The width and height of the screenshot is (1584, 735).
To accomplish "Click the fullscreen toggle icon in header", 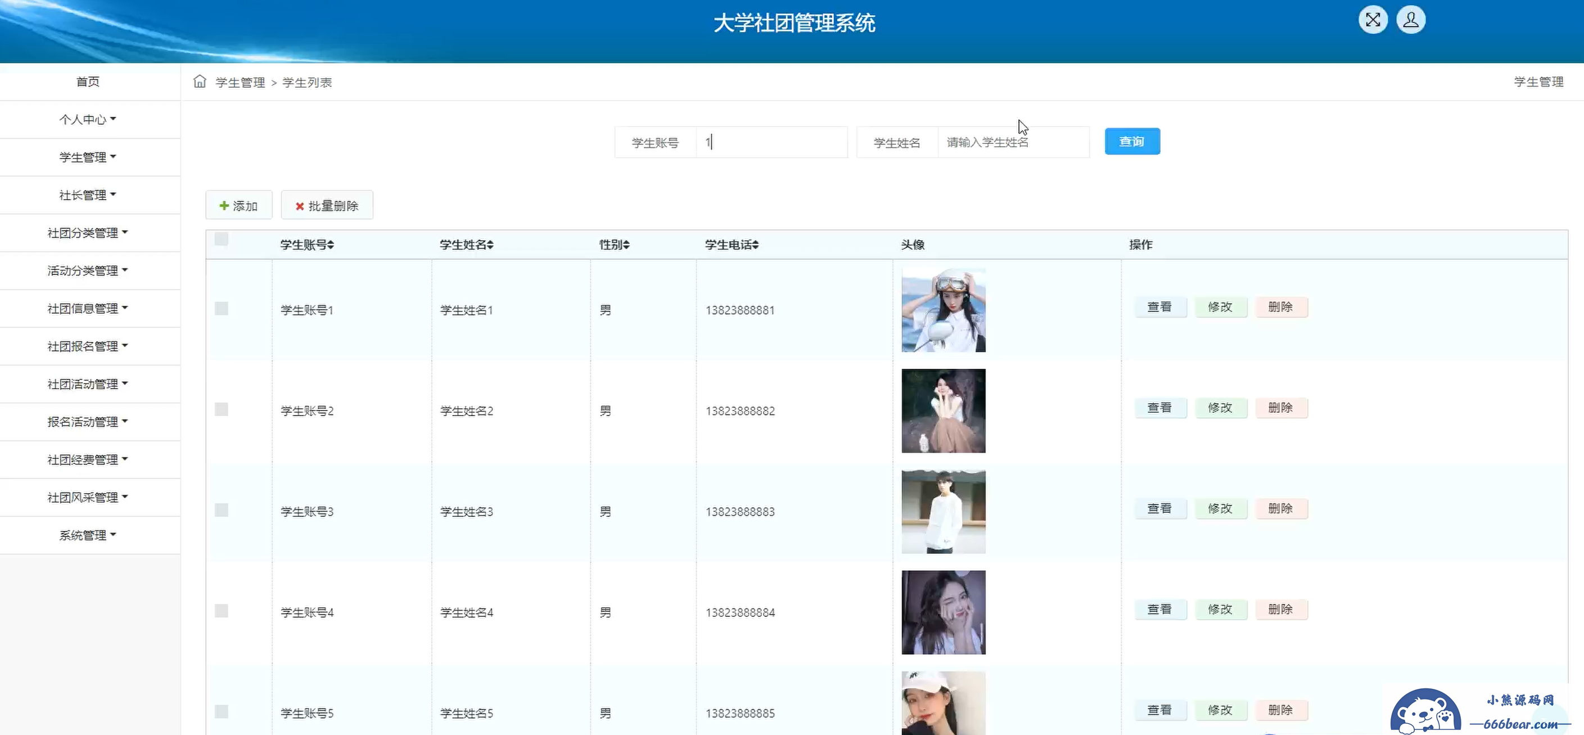I will 1373,20.
